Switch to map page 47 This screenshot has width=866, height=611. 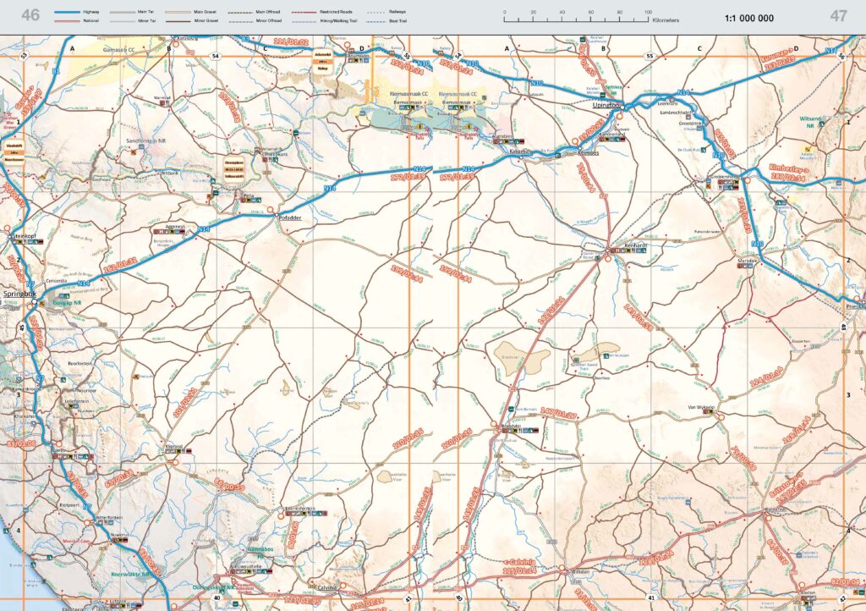point(837,13)
